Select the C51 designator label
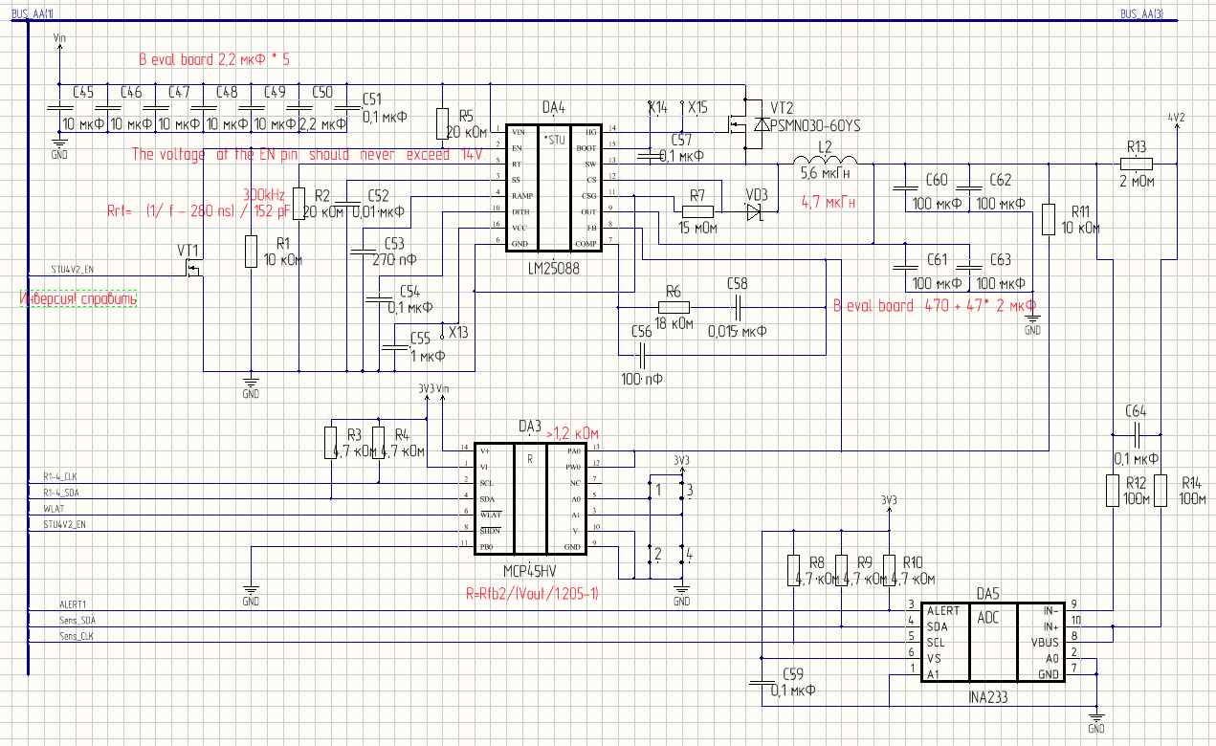1216x746 pixels. 372,99
